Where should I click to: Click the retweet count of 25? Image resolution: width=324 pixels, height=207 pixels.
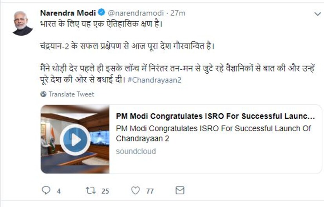[105, 191]
